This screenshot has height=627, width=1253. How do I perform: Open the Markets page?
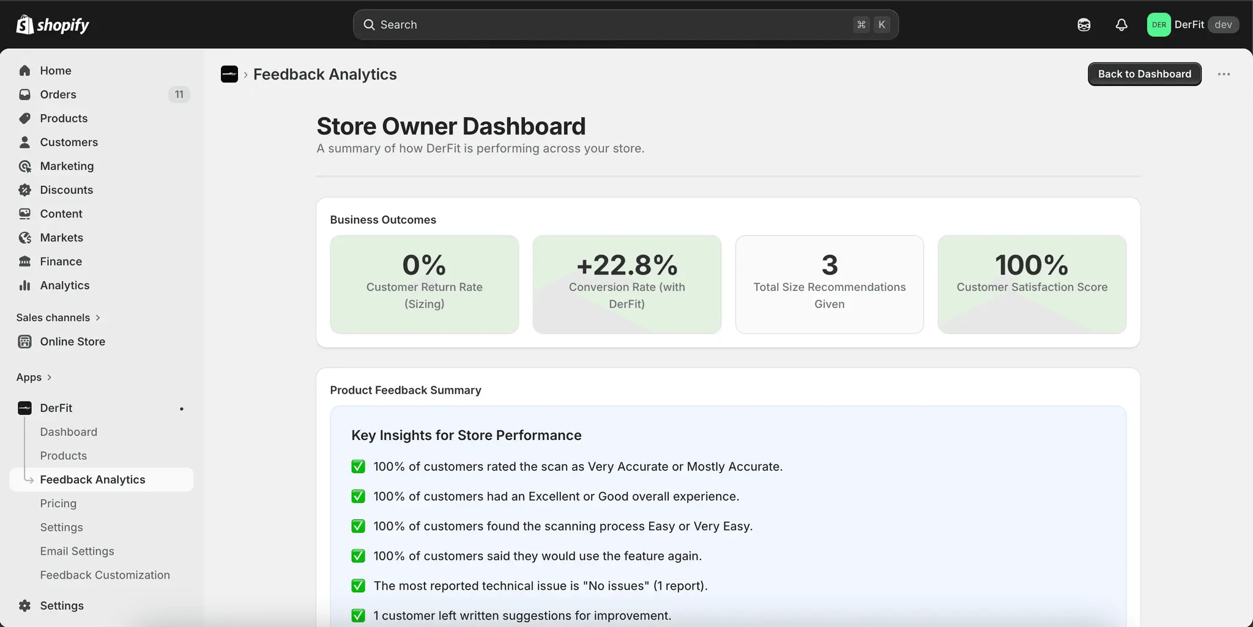(x=102, y=237)
